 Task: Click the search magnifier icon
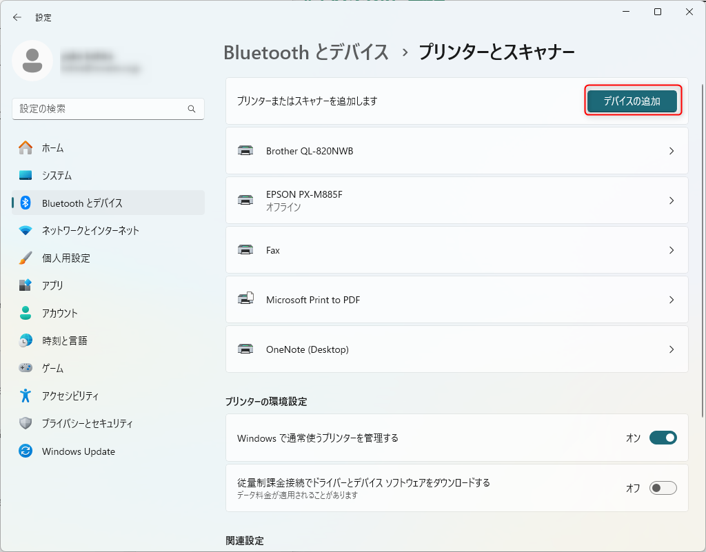point(192,109)
